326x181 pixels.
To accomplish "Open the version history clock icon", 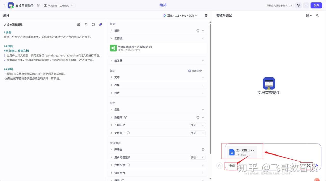I will click(298, 5).
